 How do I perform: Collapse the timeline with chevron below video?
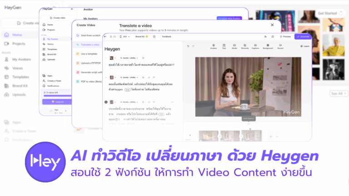[x=249, y=124]
